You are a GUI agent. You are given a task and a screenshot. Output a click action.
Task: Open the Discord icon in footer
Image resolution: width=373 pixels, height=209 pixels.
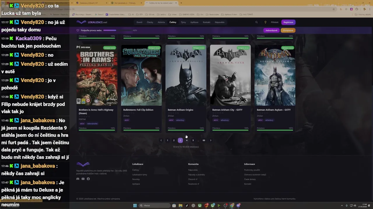(78, 179)
